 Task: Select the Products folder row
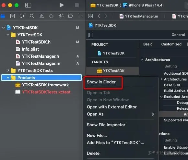tap(41, 78)
